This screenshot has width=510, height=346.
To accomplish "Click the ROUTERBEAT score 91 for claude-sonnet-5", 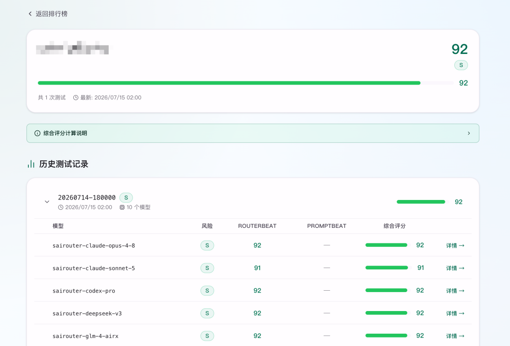I will pyautogui.click(x=257, y=268).
